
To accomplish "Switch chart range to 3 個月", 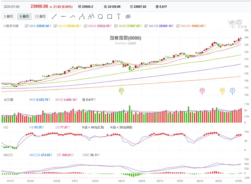I will (x=8, y=17).
